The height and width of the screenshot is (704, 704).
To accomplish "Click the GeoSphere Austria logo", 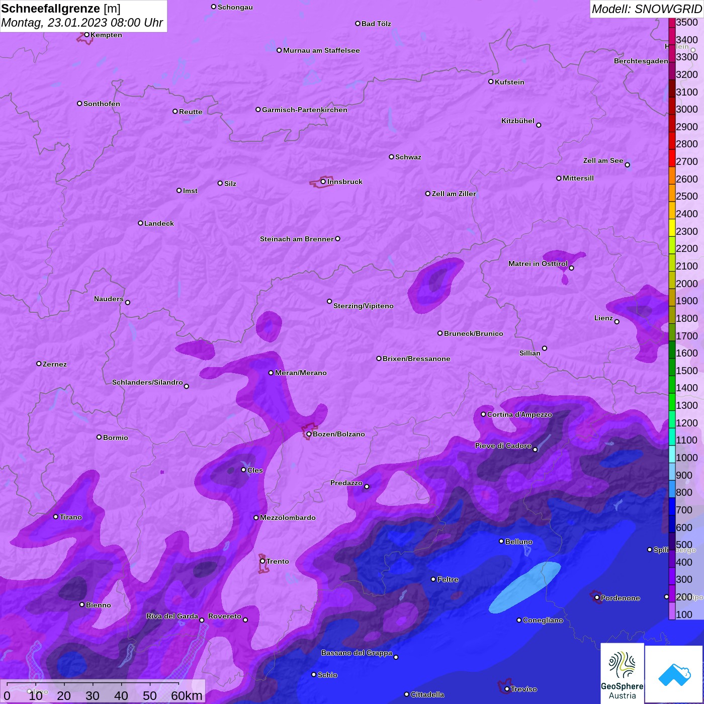I will point(622,673).
